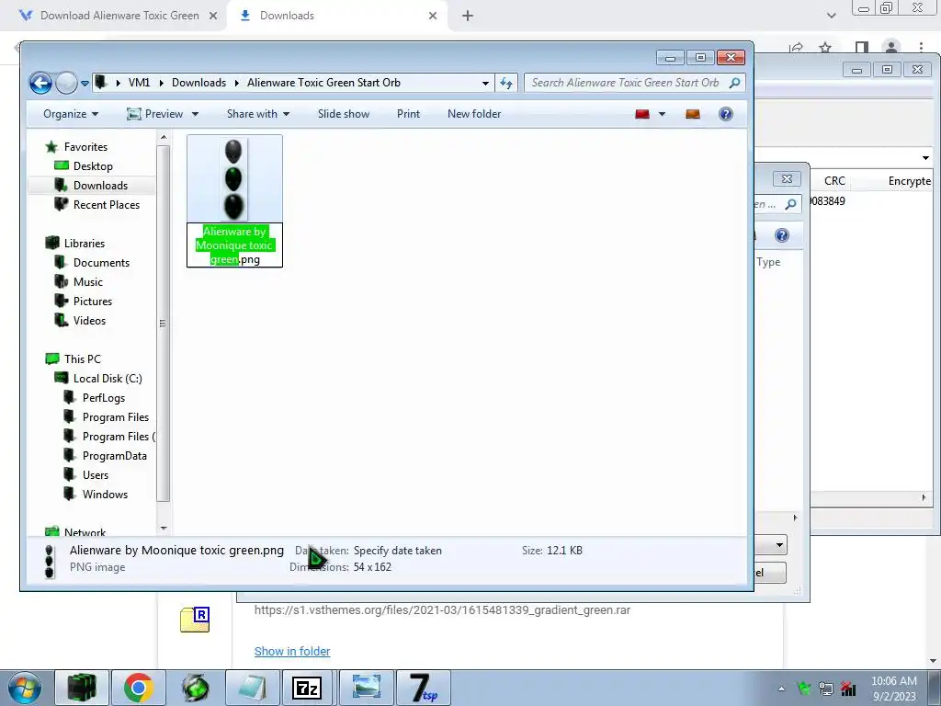This screenshot has width=941, height=706.
Task: Select This PC in the navigation pane
Action: (82, 359)
